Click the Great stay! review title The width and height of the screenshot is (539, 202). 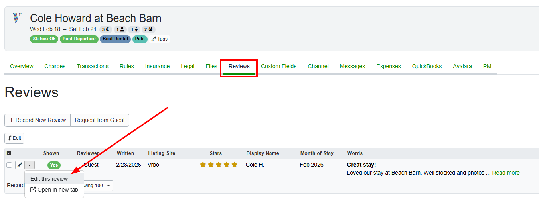pyautogui.click(x=361, y=165)
